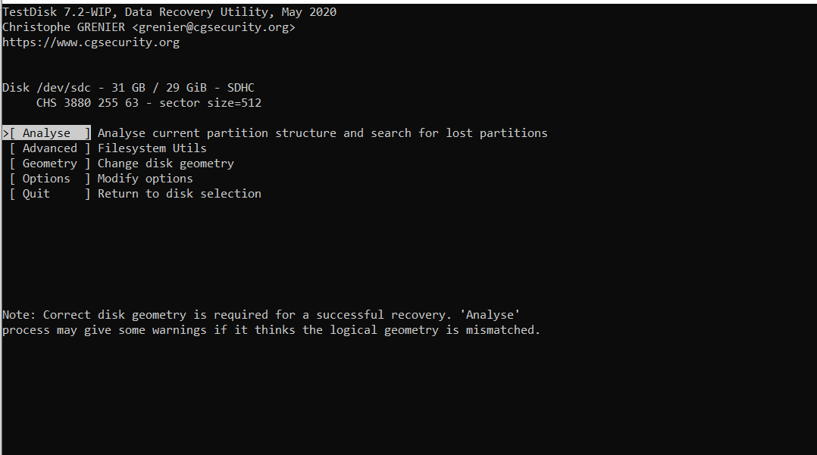Open the https://www.cgsecurity.org link
Viewport: 817px width, 455px height.
pyautogui.click(x=91, y=42)
